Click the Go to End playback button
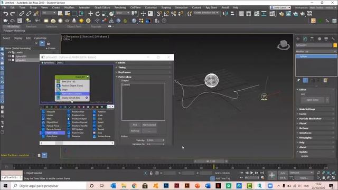Image resolution: width=338 pixels, height=190 pixels. [262, 173]
